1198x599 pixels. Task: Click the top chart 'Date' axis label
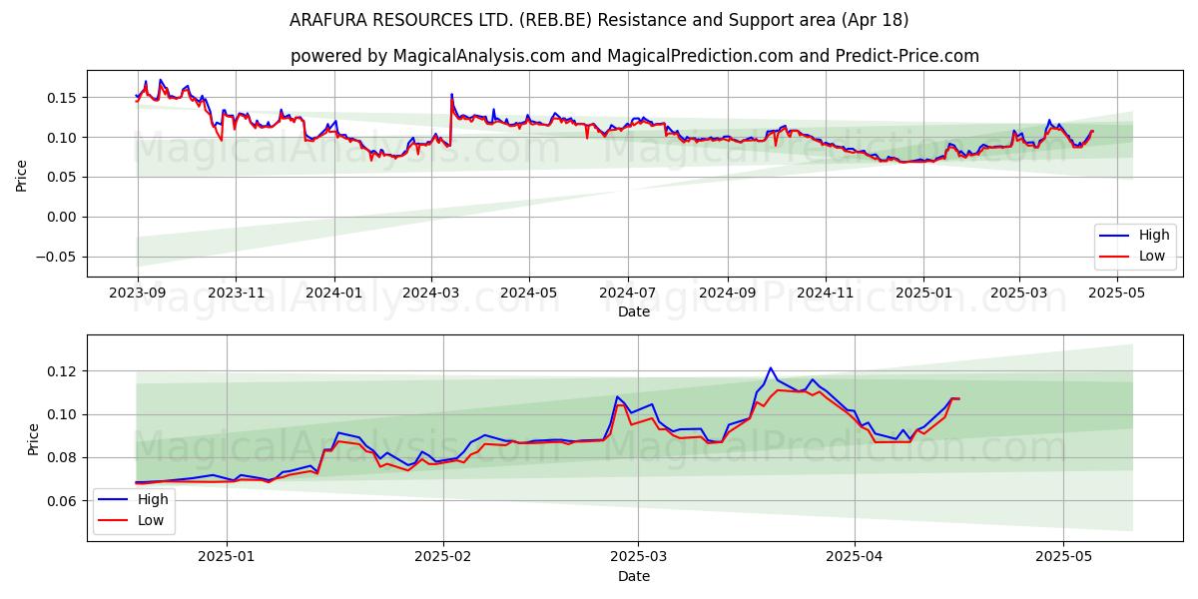[x=634, y=311]
